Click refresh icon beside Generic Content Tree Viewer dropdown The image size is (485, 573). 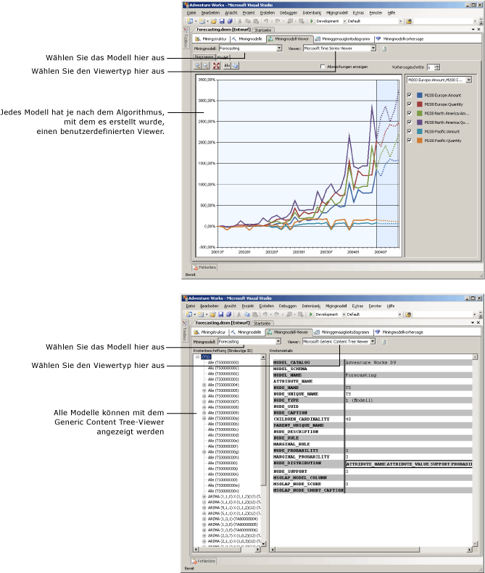coord(384,340)
